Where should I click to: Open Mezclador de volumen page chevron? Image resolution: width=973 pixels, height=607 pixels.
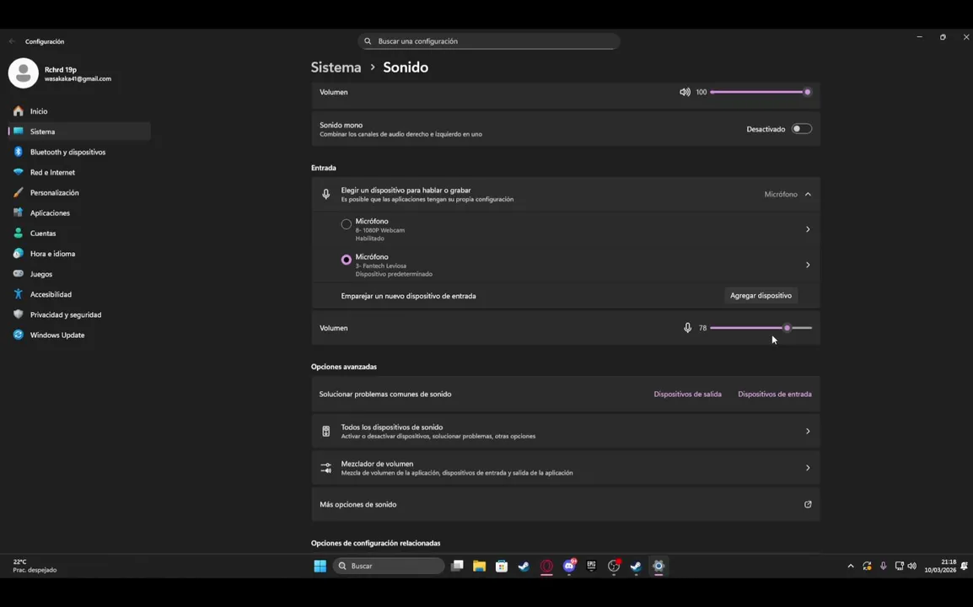[808, 468]
